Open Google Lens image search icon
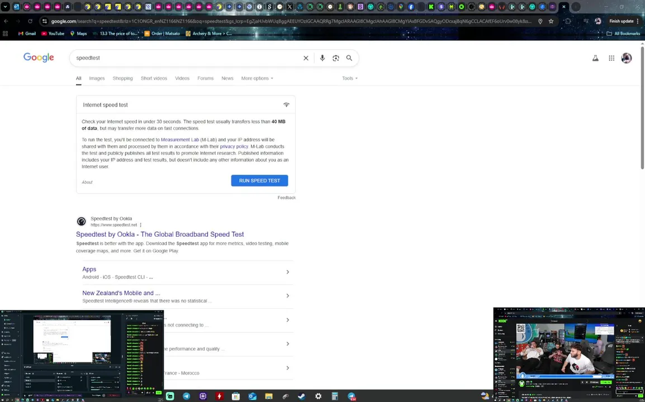Viewport: 645px width, 402px height. point(336,58)
